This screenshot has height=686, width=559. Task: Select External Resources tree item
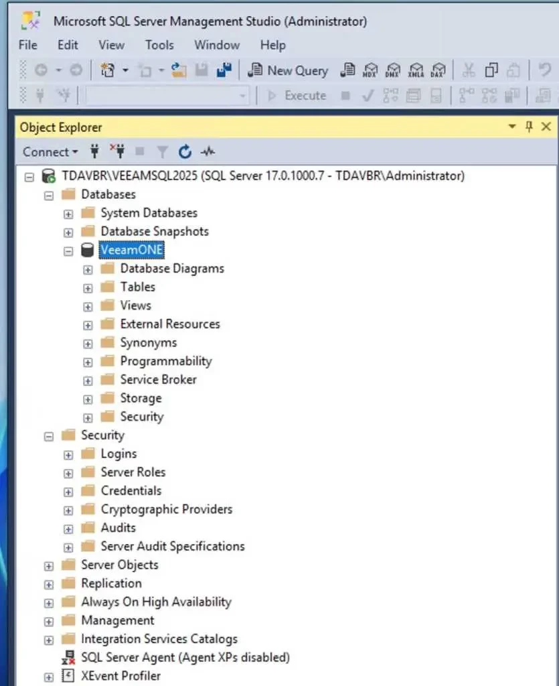tap(170, 324)
